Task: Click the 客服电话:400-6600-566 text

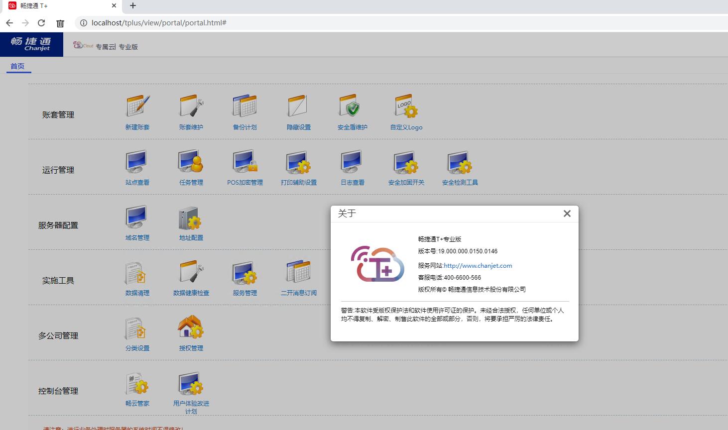Action: coord(450,278)
